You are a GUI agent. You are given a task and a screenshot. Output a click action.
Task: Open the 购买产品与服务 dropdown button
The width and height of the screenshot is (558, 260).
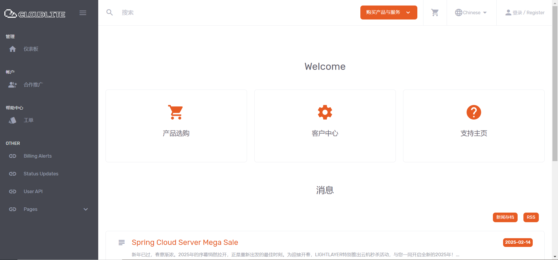click(x=389, y=13)
